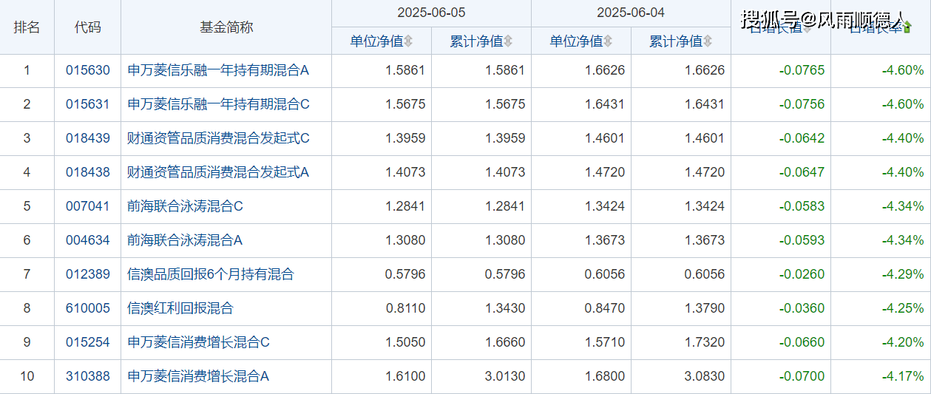Select value 1.3430 in 信澳红利回报混合 row

[x=505, y=308]
